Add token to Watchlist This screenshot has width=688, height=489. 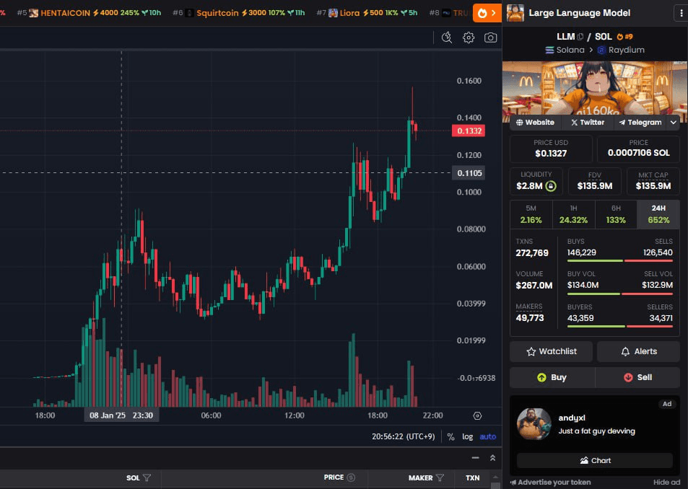pos(551,352)
